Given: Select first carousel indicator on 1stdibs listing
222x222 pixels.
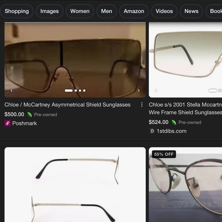Looking at the screenshot, I should point(213,91).
